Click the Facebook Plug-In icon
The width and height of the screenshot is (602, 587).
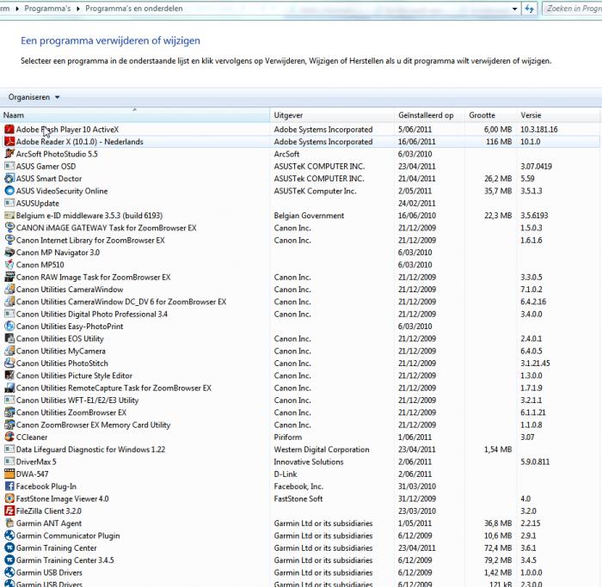point(9,486)
